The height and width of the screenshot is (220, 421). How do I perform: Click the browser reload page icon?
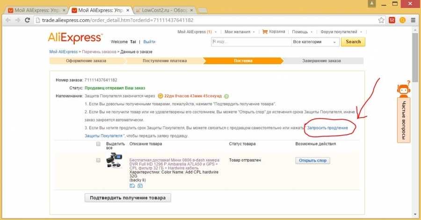(27, 20)
